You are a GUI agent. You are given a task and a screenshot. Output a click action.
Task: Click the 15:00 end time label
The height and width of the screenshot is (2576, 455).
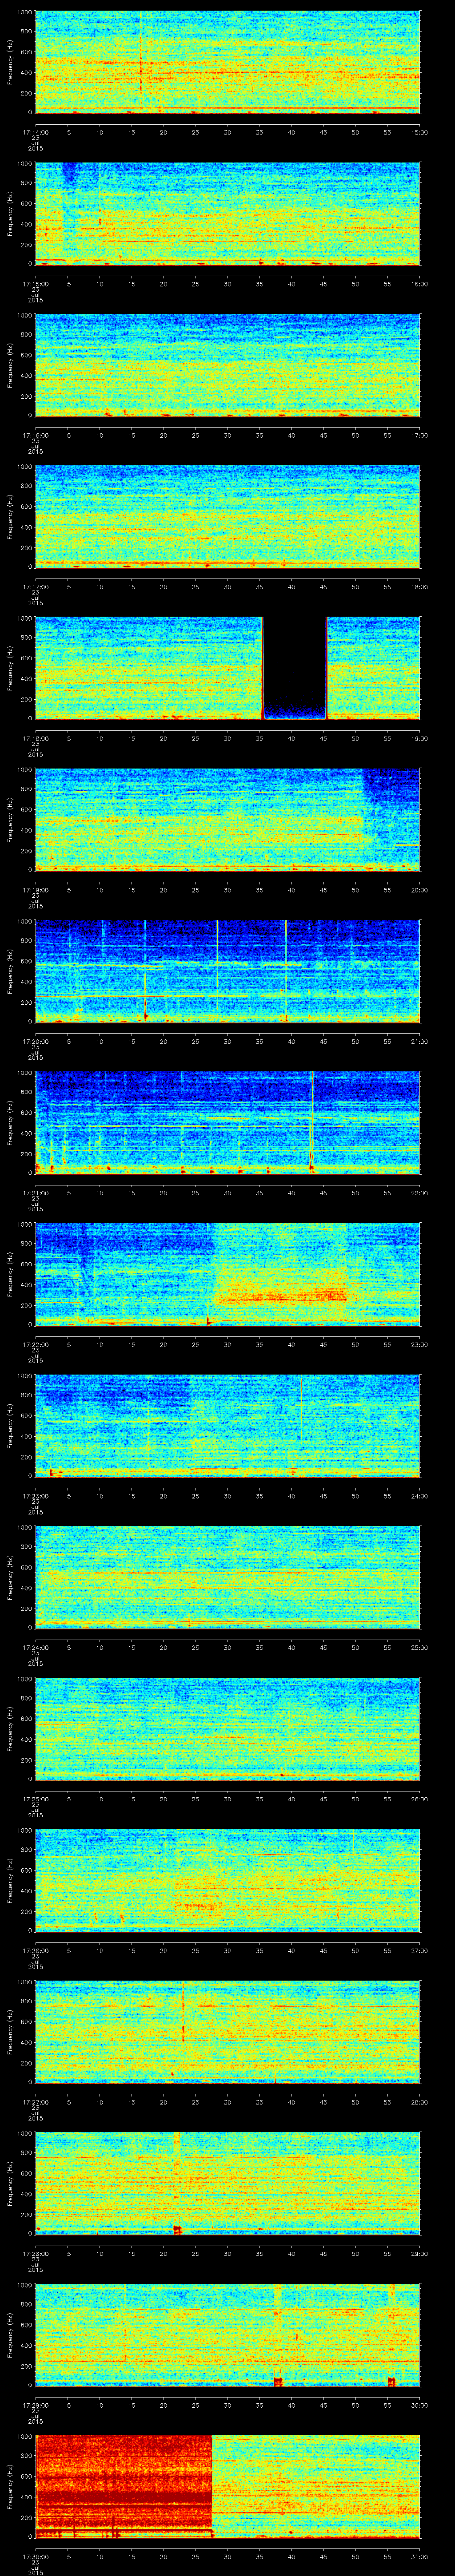419,132
